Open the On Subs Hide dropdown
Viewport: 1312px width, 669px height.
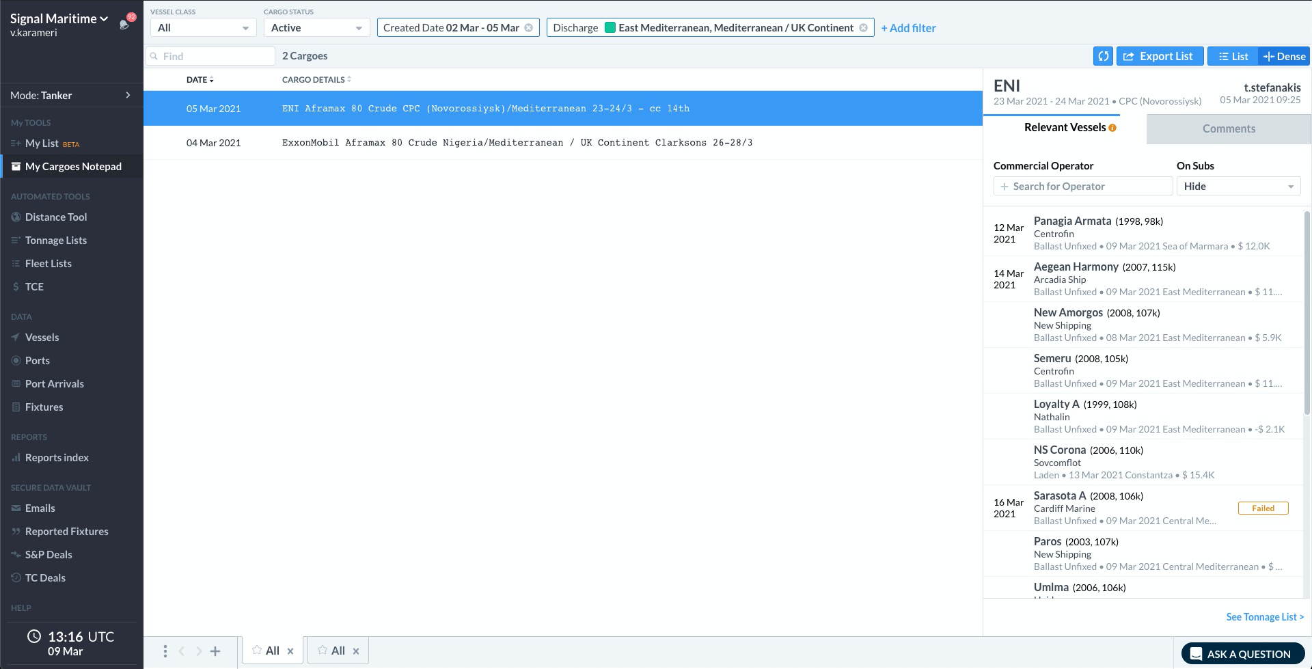pyautogui.click(x=1238, y=187)
